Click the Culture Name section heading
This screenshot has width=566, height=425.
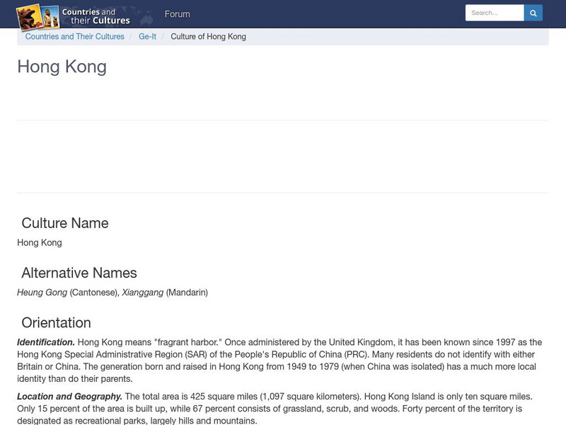click(x=66, y=223)
